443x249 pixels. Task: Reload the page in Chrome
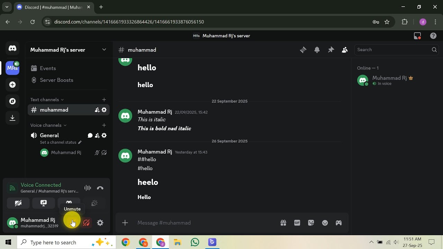tap(33, 22)
